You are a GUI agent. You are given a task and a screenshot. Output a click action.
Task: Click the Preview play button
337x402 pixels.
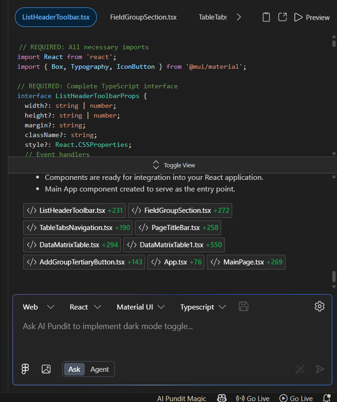point(312,18)
